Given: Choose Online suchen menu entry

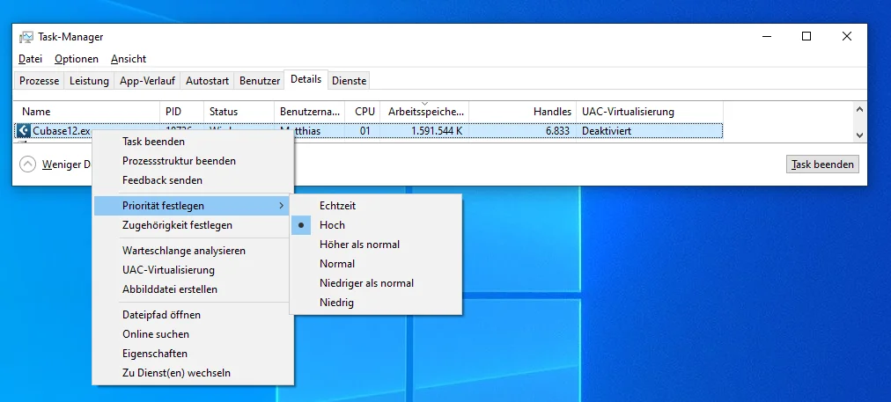Looking at the screenshot, I should click(193, 334).
